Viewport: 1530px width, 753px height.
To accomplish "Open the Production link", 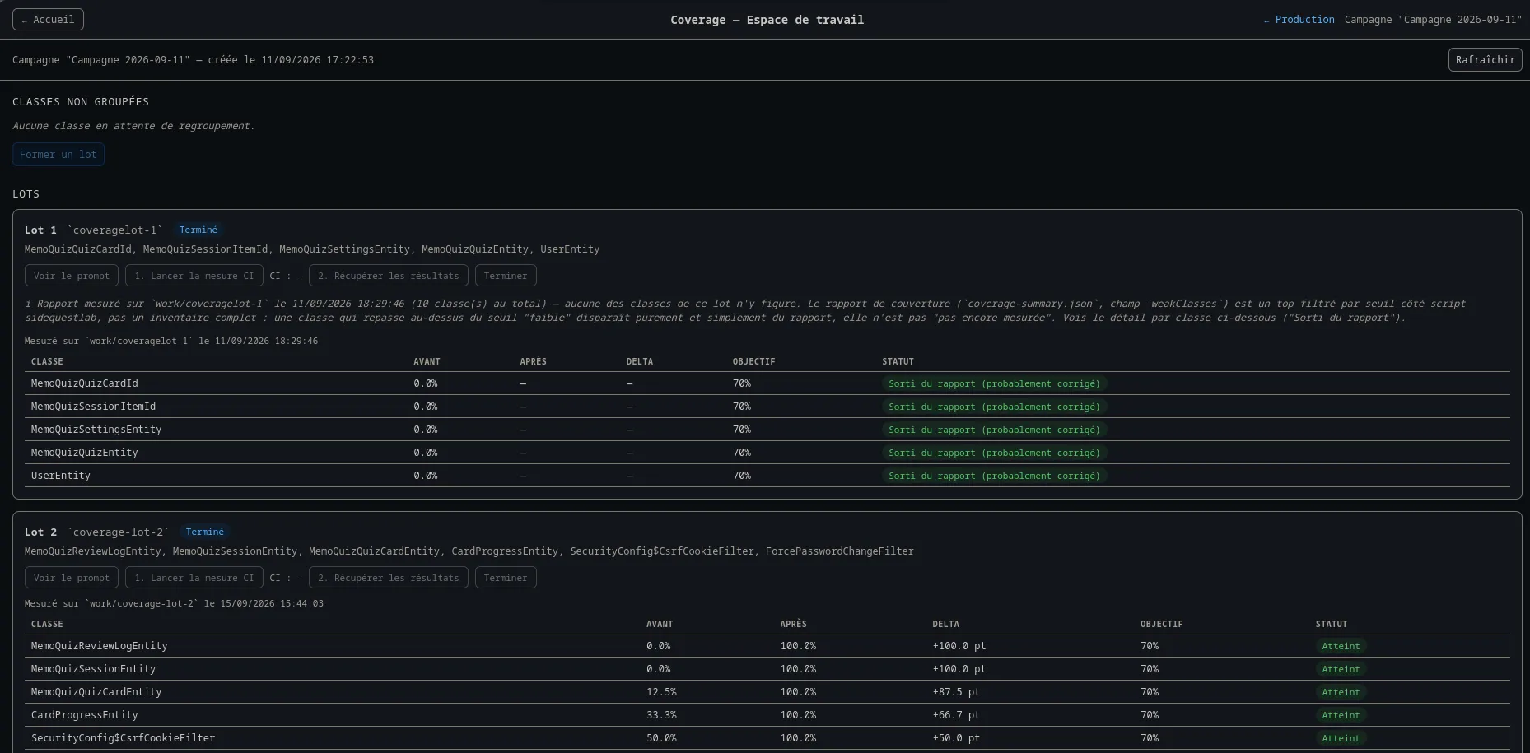I will click(x=1299, y=20).
